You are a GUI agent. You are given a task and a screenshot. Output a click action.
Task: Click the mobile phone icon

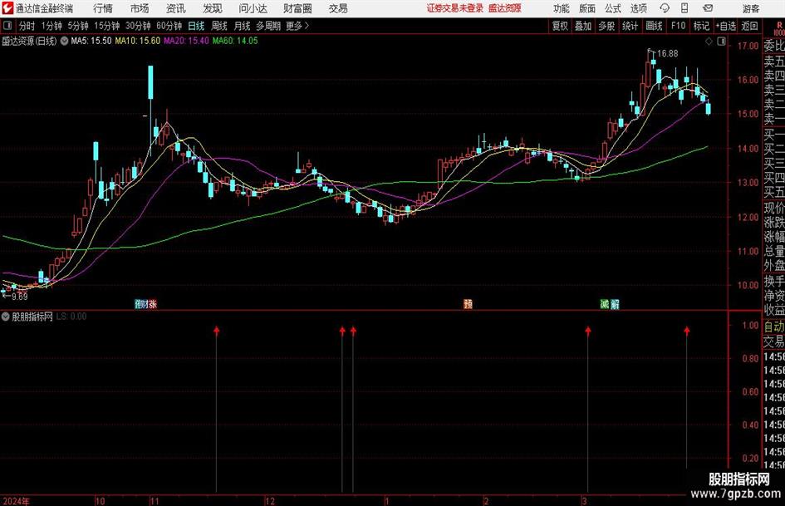click(x=684, y=8)
